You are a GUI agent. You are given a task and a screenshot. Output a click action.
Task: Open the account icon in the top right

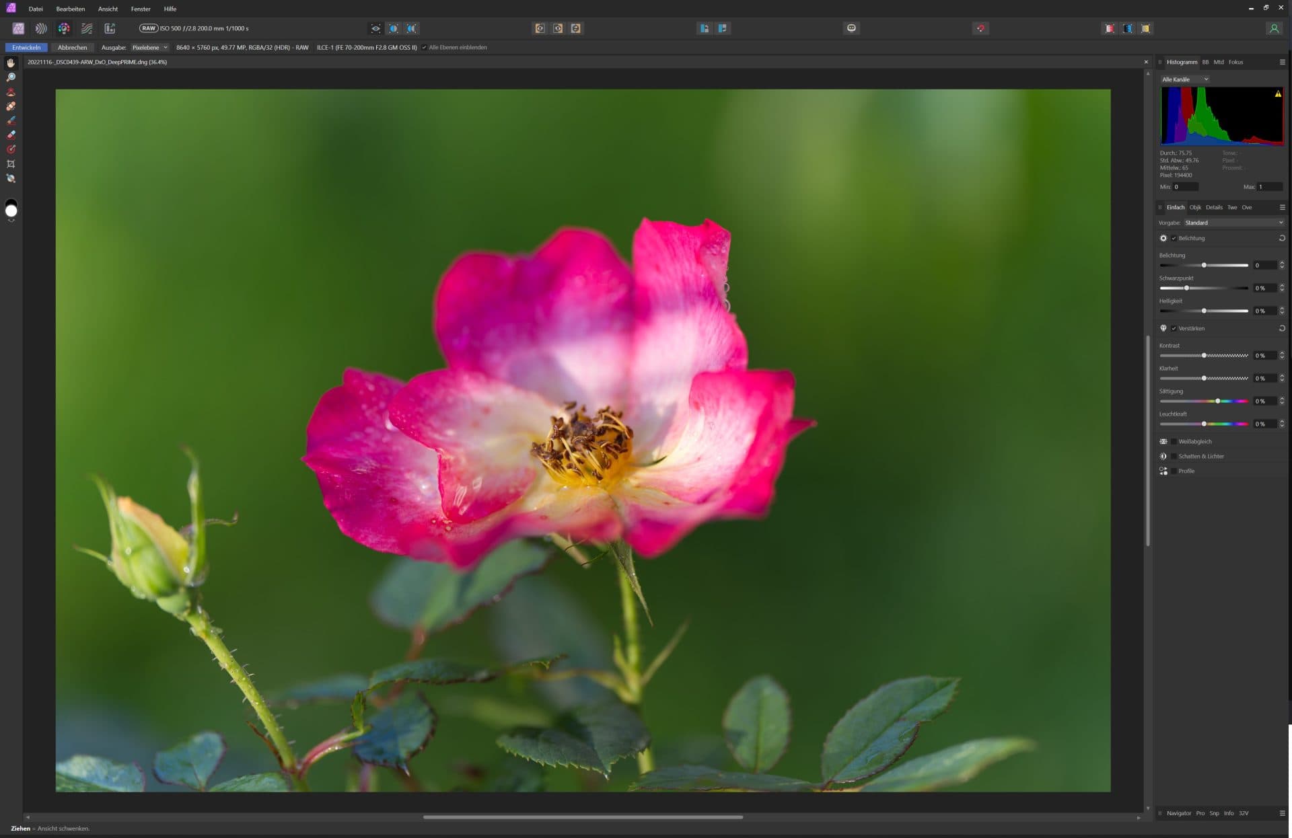1274,28
